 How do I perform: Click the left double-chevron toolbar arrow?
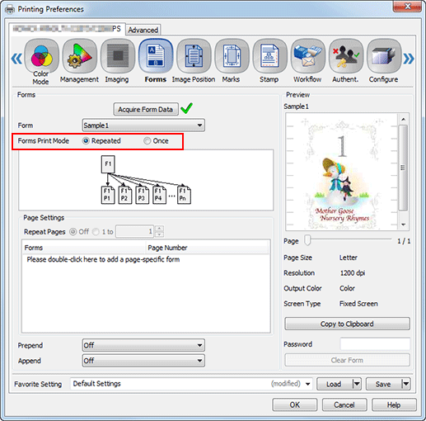pos(16,59)
